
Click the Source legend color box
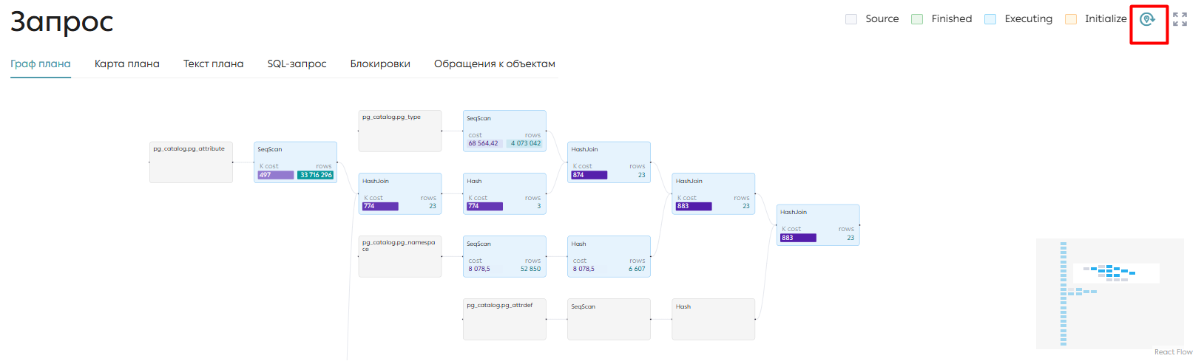(851, 19)
